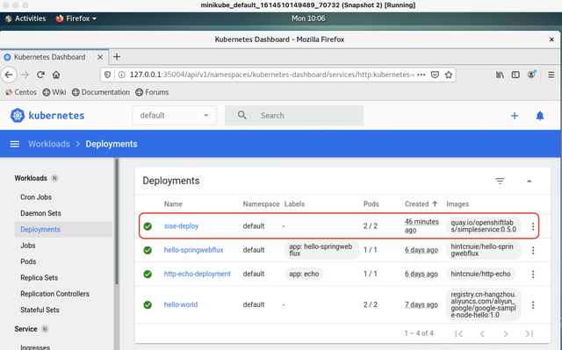Select Stateful Sets in the sidebar
Image resolution: width=562 pixels, height=350 pixels.
coord(40,310)
